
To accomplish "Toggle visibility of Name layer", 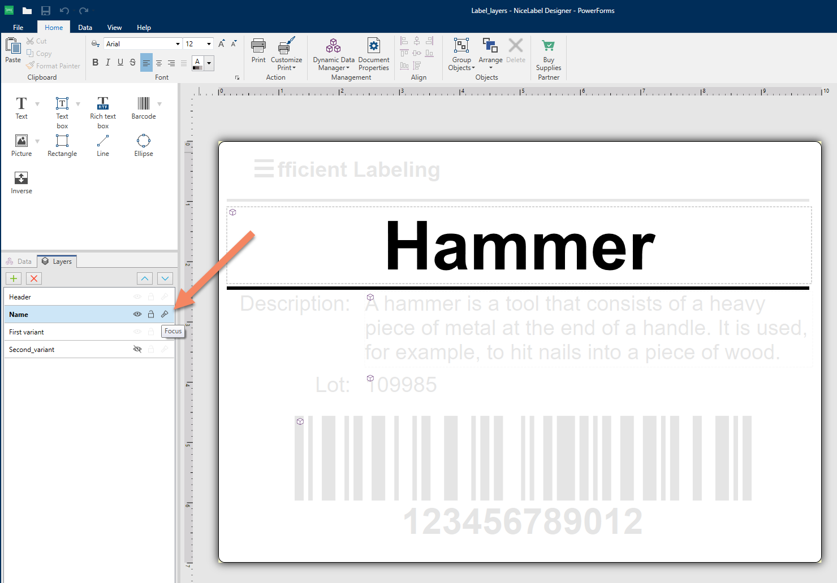I will click(137, 314).
